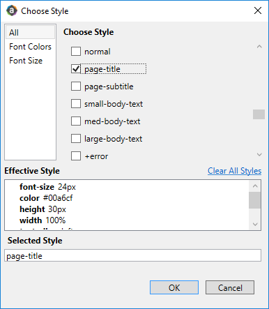269x309 pixels.
Task: Click the app logo icon in title bar
Action: pos(12,10)
